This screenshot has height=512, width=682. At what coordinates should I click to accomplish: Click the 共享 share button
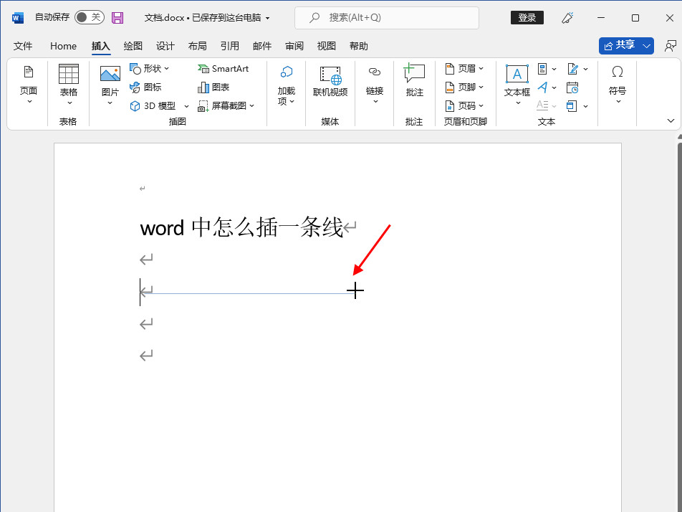pos(619,46)
